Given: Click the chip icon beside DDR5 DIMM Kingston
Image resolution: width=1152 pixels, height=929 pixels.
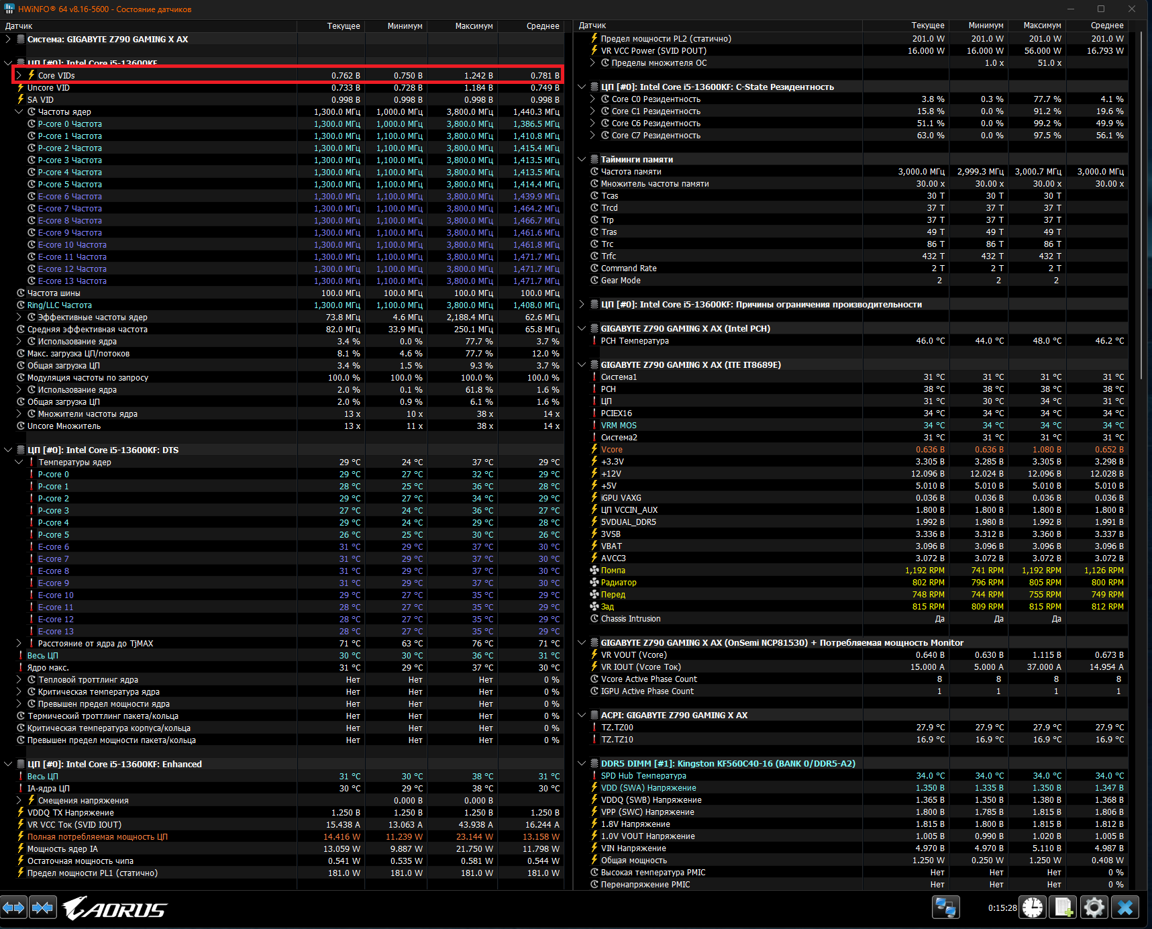Looking at the screenshot, I should tap(594, 763).
